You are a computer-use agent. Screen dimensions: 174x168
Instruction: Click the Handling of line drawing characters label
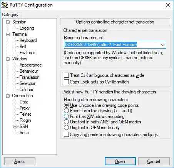point(96,100)
